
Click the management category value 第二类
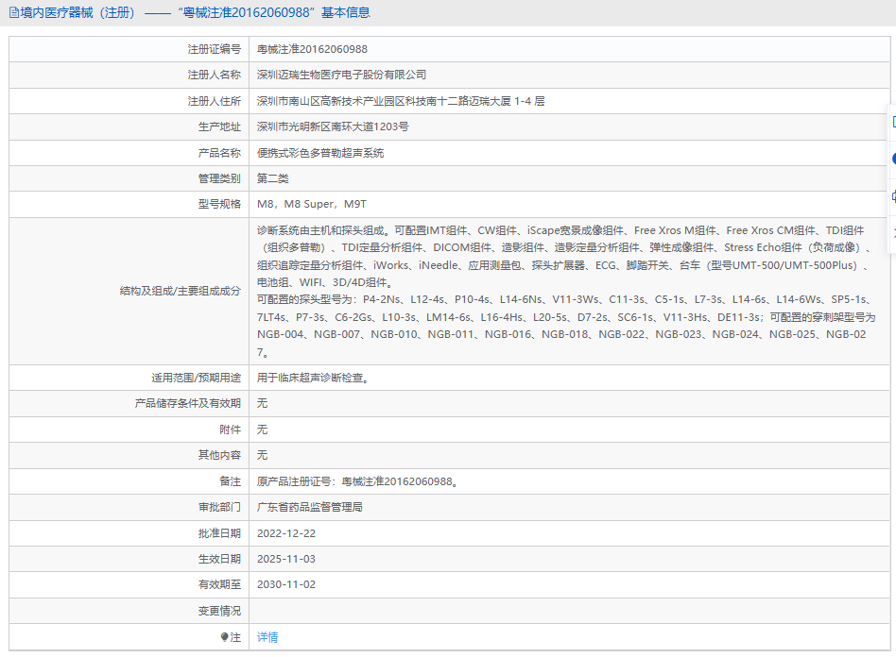tap(273, 178)
